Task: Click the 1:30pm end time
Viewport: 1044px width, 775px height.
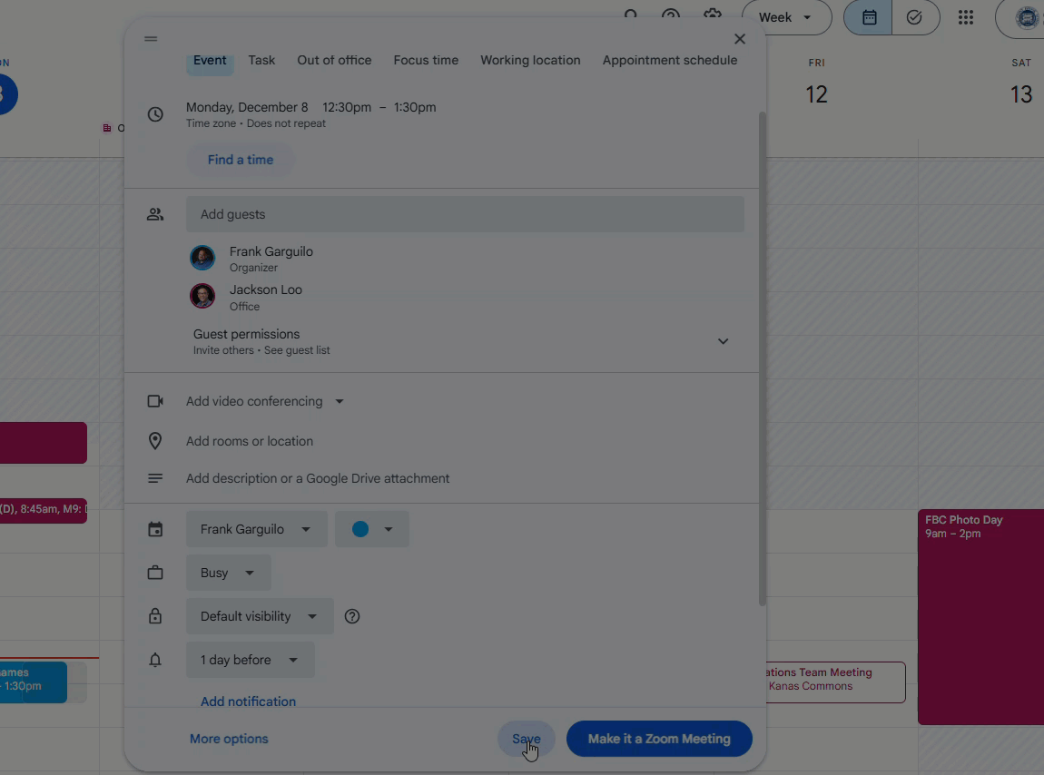Action: pyautogui.click(x=415, y=107)
